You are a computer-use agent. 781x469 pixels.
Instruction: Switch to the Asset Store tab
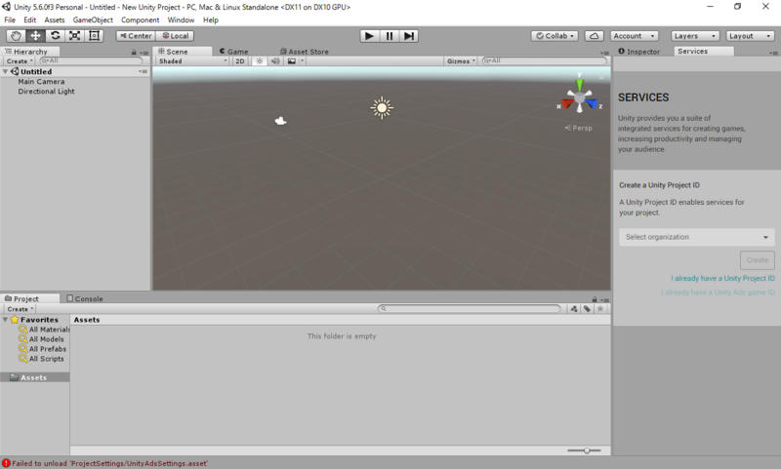point(304,52)
